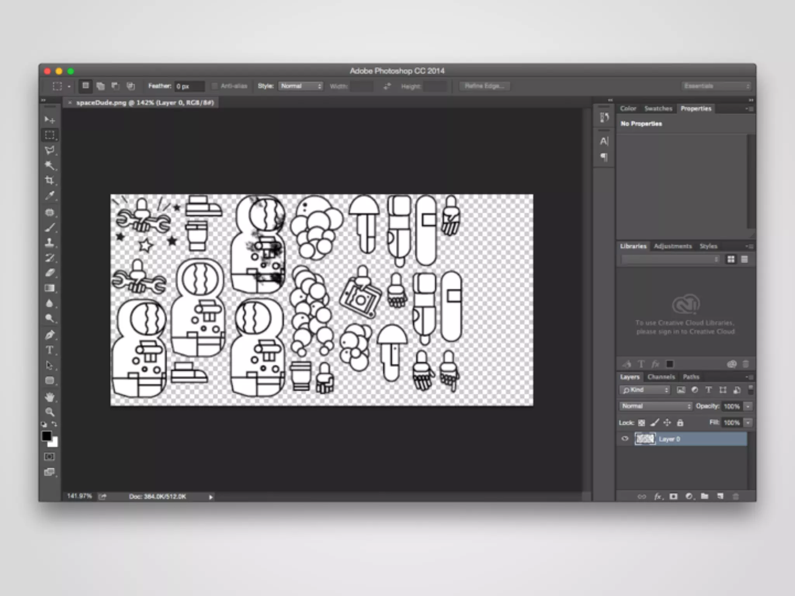Expand the Essentials workspace dropdown
This screenshot has width=795, height=596.
click(x=716, y=86)
